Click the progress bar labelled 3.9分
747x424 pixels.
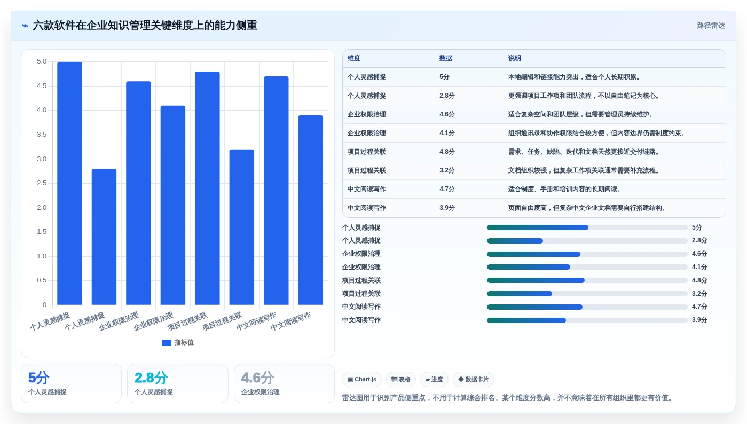pyautogui.click(x=587, y=320)
